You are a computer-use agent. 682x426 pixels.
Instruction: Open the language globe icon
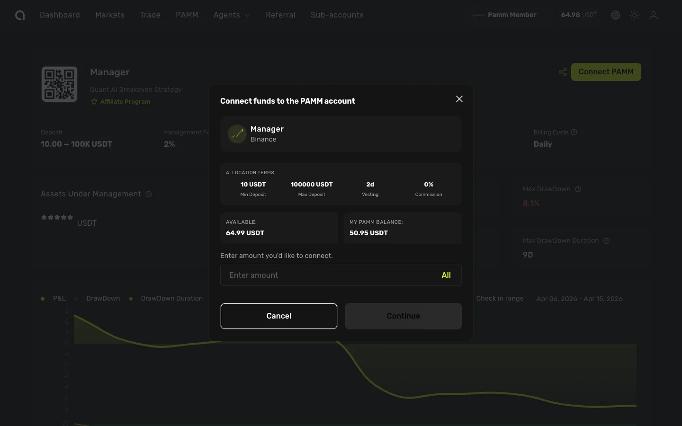click(x=616, y=15)
